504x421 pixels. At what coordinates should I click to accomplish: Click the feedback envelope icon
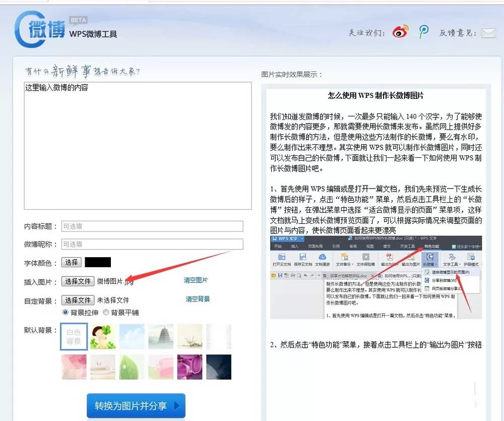click(x=488, y=32)
